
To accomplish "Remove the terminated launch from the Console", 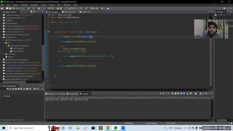I will coord(166,94).
